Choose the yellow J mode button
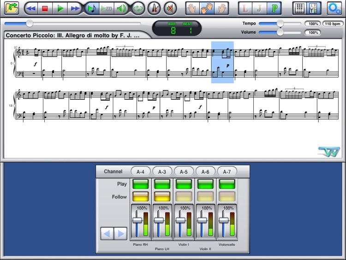346x260 pixels. 259,8
